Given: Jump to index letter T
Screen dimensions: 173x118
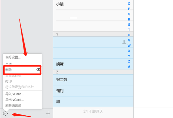Looking at the screenshot, I should tap(129, 30).
